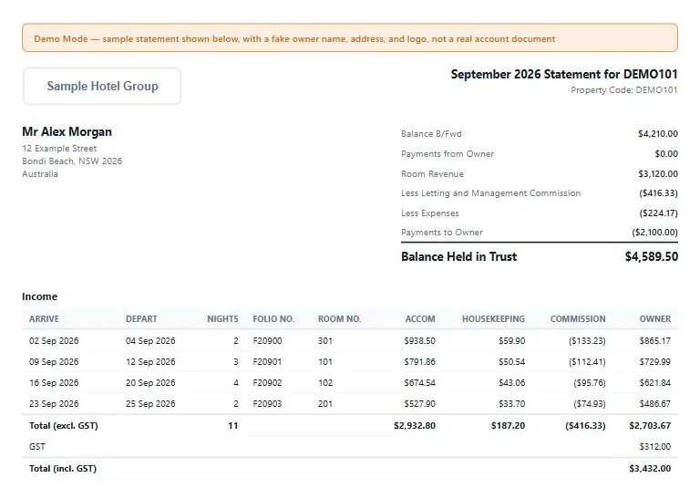Select housekeeping amount $33.70
700x488 pixels.
[511, 404]
